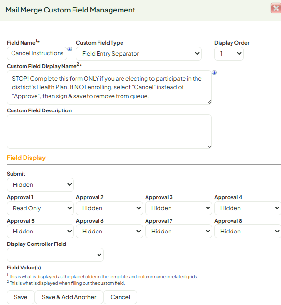Click the Cancel button

[121, 297]
